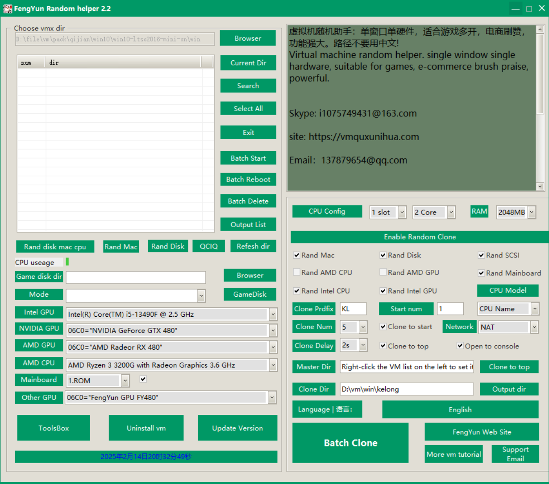This screenshot has height=484, width=549.
Task: Click the Rand Disk button
Action: pos(168,246)
